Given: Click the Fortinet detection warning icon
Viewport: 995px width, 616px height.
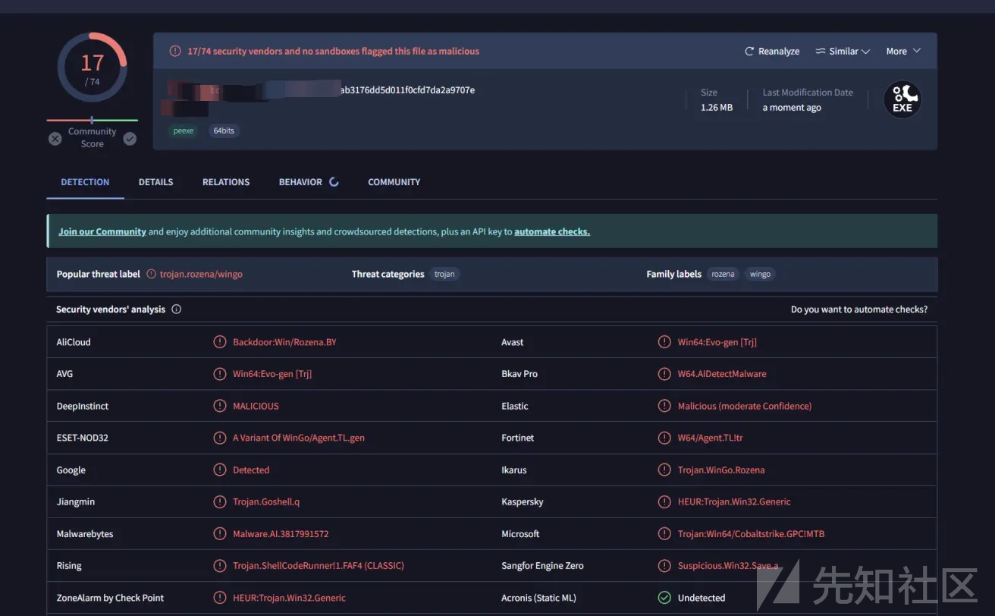Looking at the screenshot, I should click(664, 438).
